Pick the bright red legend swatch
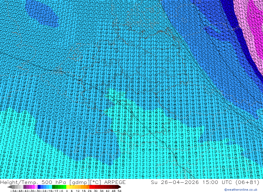The width and height of the screenshot is (263, 192). pos(91,187)
